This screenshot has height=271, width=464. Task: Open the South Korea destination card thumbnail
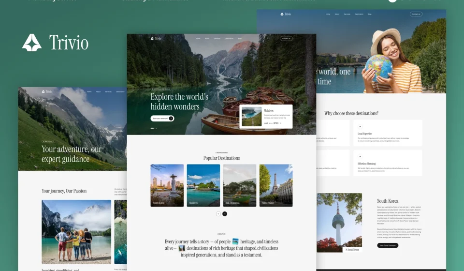click(x=167, y=185)
